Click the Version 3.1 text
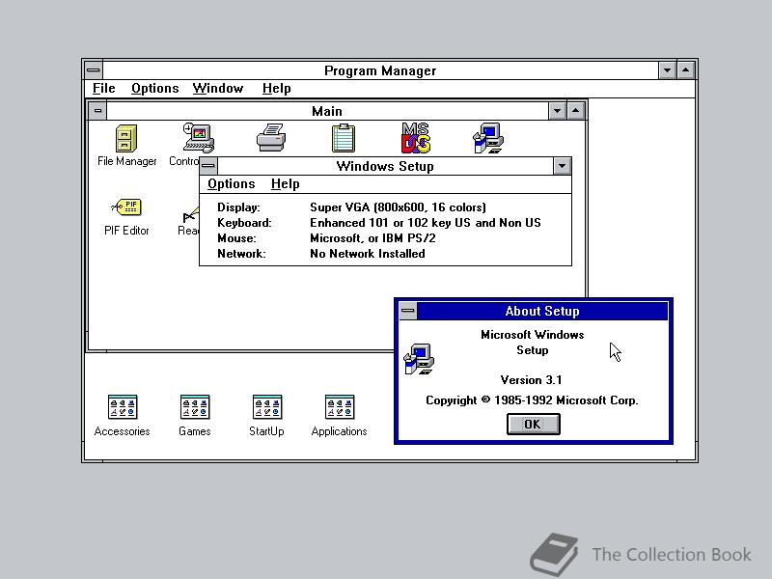Image resolution: width=772 pixels, height=579 pixels. [532, 380]
